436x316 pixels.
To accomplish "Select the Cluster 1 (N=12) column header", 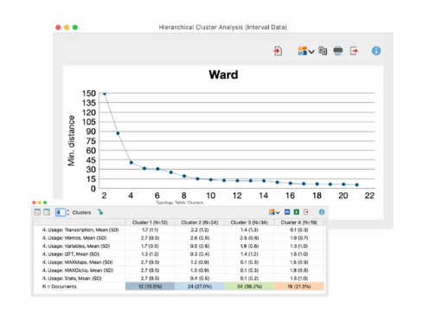I will (150, 222).
